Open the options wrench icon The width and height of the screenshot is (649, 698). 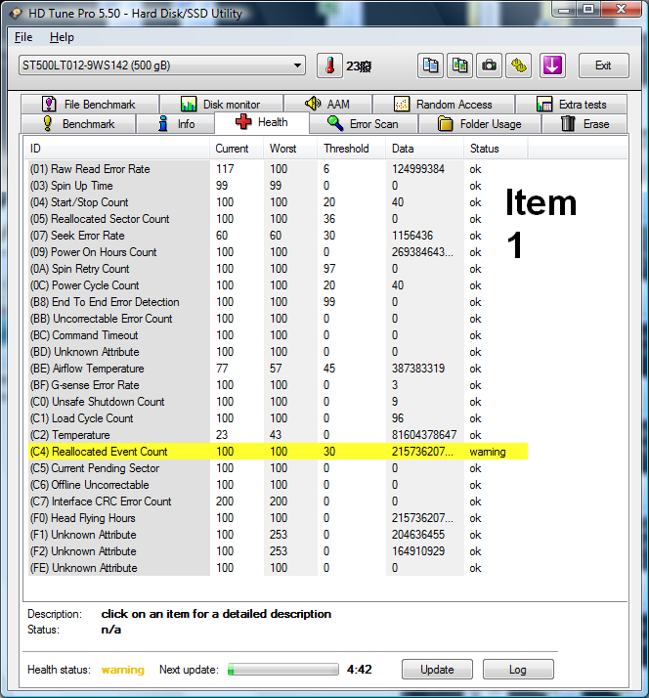[x=518, y=65]
